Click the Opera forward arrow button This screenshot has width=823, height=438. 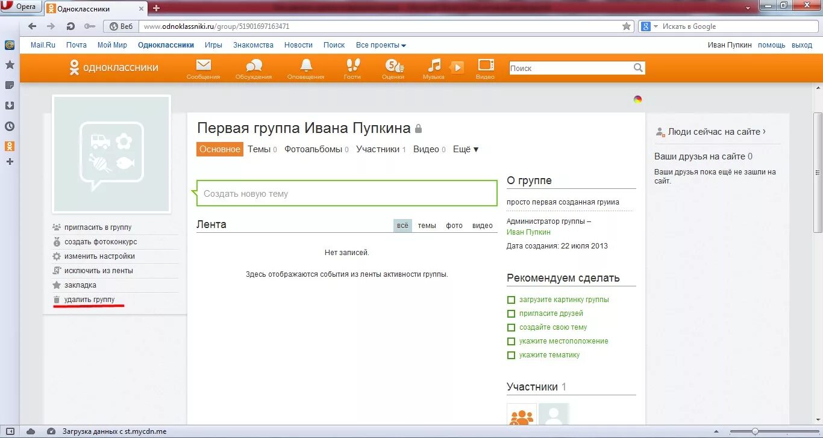pos(51,26)
